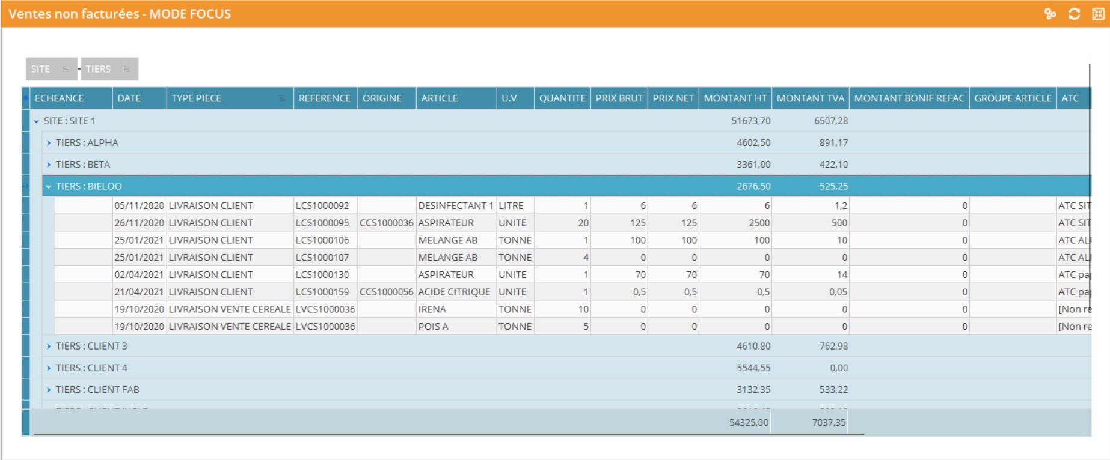Open the settings gears icon
This screenshot has width=1110, height=460.
(1050, 14)
